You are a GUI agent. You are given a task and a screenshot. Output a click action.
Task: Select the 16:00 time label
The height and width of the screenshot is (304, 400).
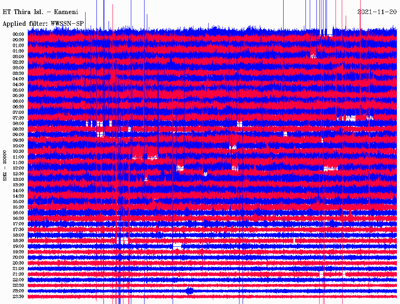point(18,213)
